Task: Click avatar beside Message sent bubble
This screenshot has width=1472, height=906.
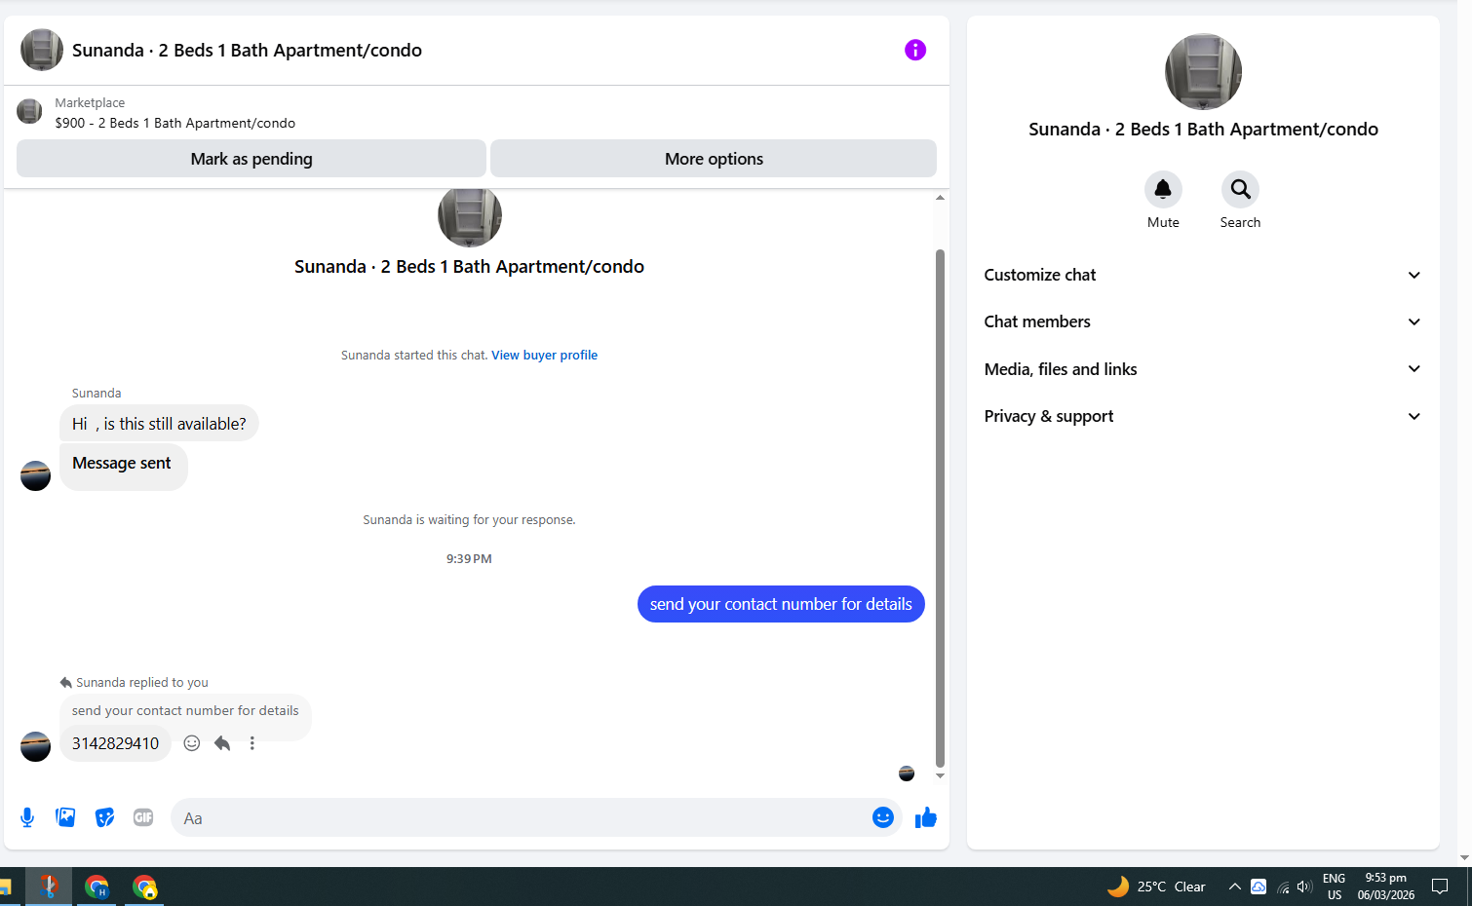Action: (x=35, y=475)
